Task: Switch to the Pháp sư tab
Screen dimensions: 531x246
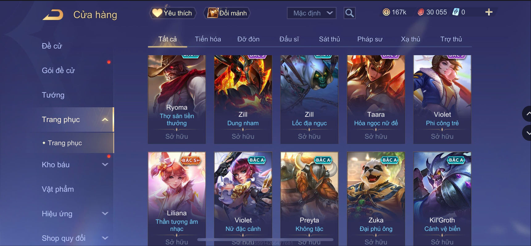Action: coord(370,39)
